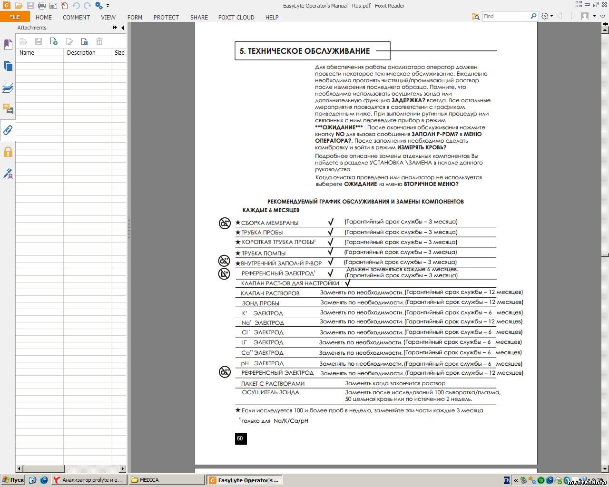
Task: Collapse the Attachments navigation panel
Action: [x=123, y=28]
